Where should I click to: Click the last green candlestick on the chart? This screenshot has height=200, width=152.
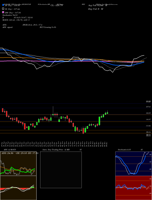click(107, 113)
